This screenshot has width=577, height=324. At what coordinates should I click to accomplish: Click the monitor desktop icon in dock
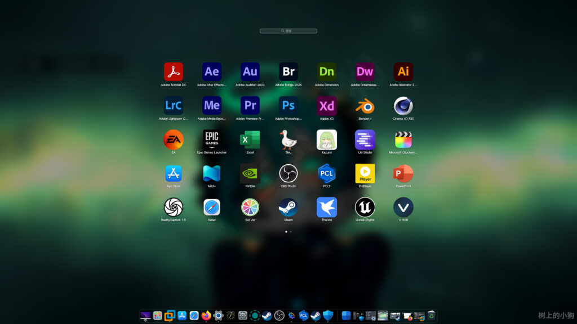coord(145,316)
